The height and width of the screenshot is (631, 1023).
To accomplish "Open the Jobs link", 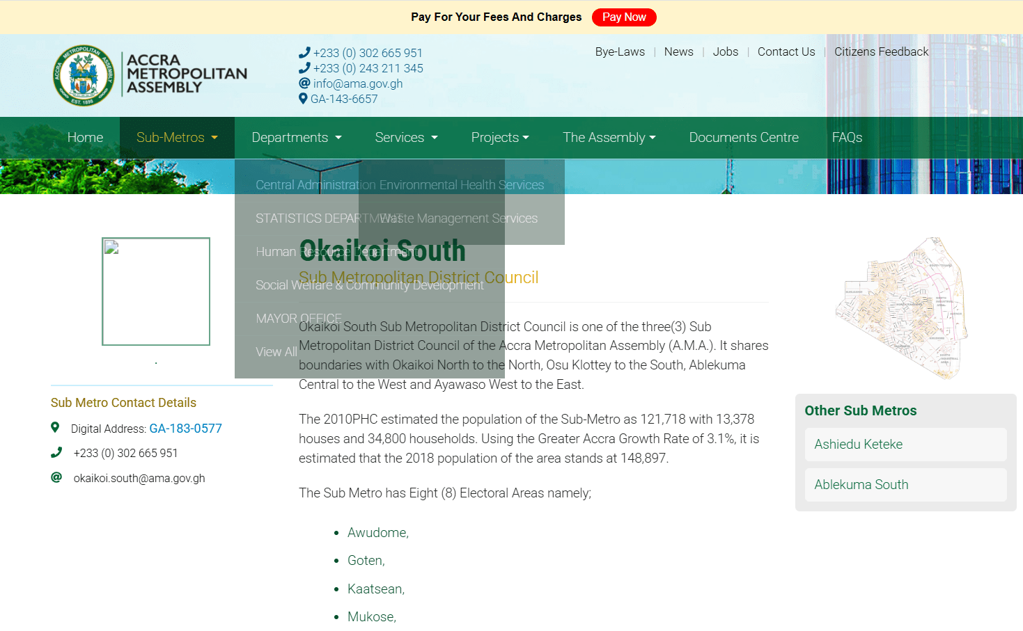I will (725, 51).
